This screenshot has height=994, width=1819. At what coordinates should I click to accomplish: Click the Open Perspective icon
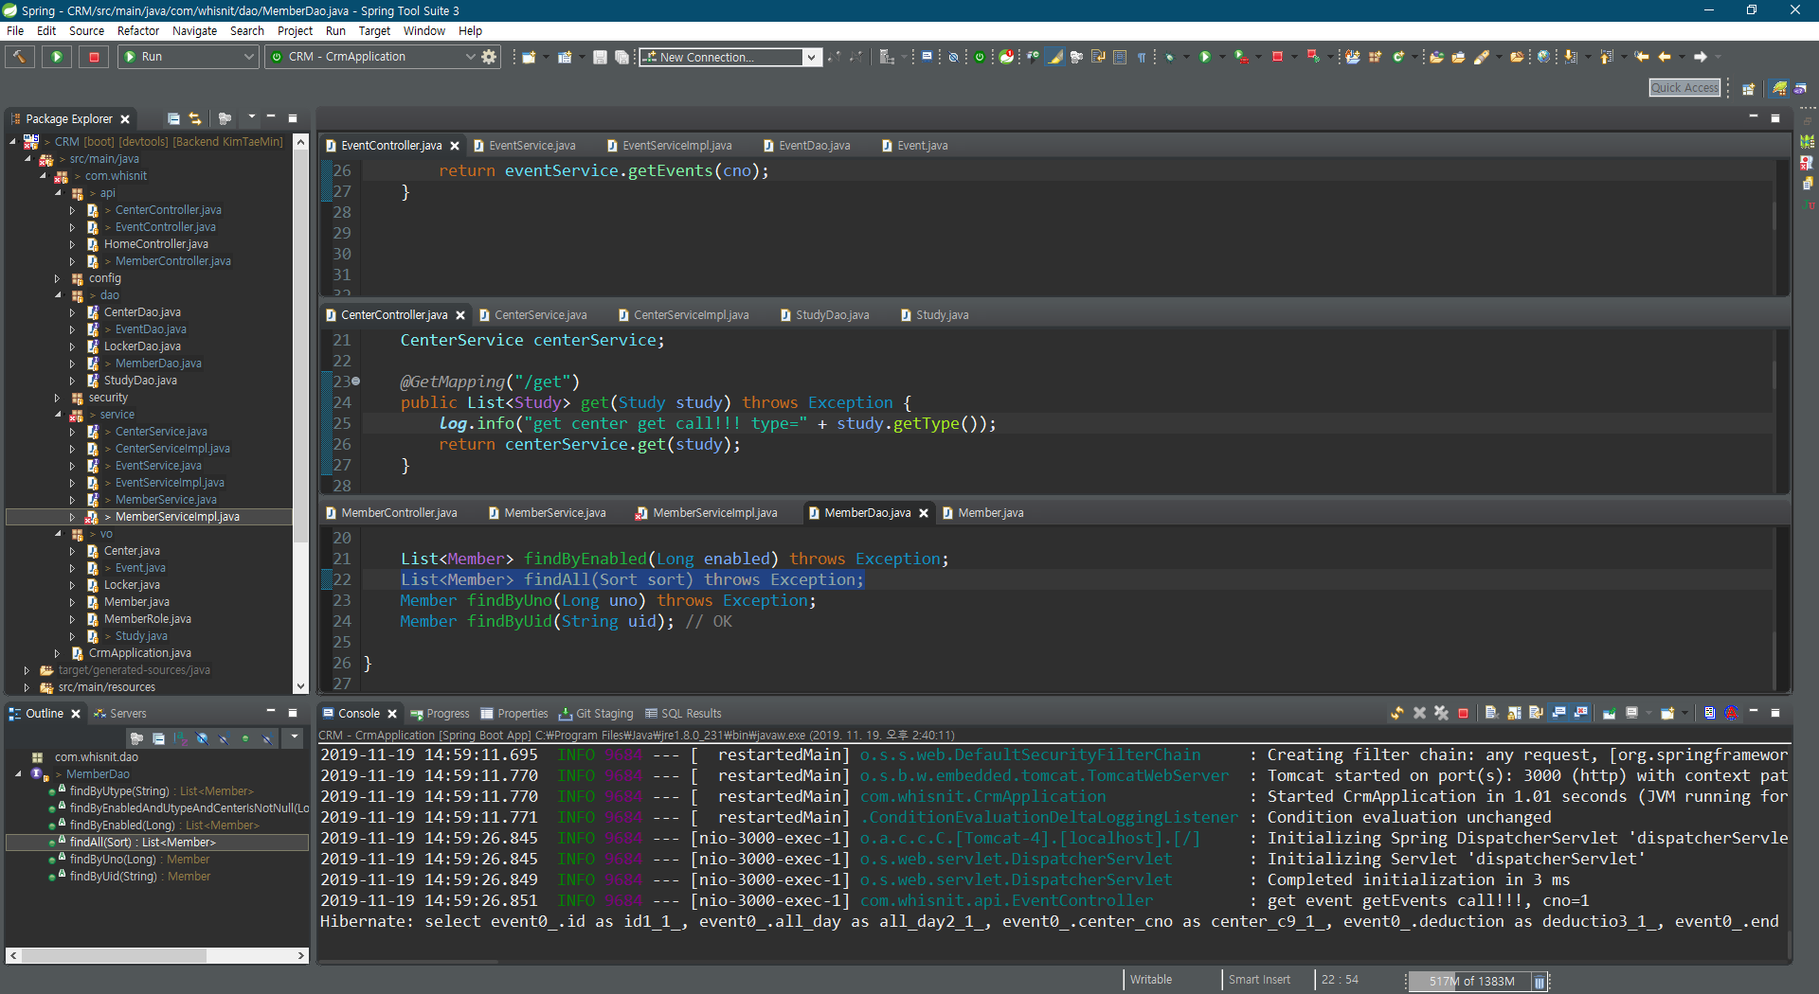point(1748,88)
